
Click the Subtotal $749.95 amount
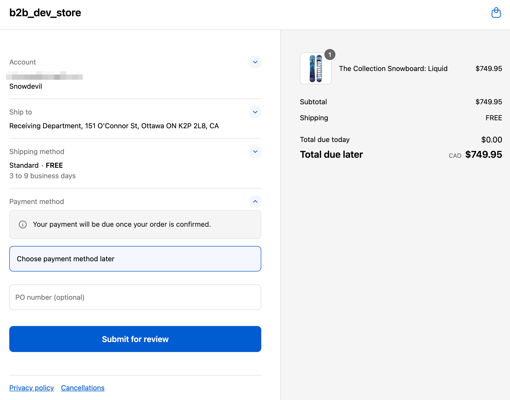[x=489, y=102]
